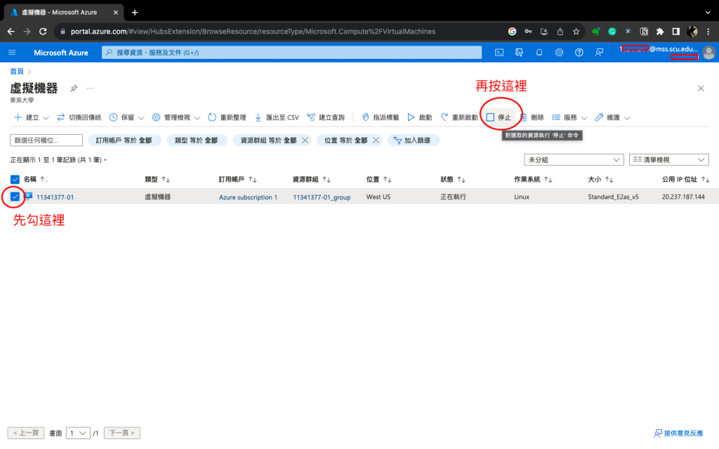Viewport: 719px width, 449px height.
Task: Open the Chrome extensions puzzle icon
Action: (x=660, y=32)
